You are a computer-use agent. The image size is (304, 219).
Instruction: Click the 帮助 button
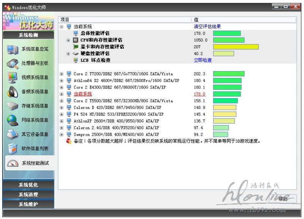[283, 198]
